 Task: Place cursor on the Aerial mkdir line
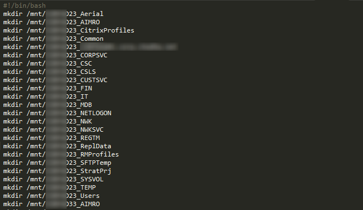coord(53,14)
